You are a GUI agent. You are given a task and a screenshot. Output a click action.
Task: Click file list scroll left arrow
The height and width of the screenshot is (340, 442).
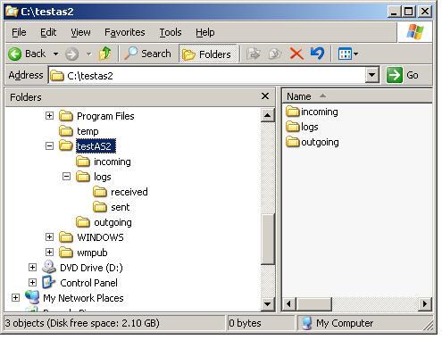[x=288, y=303]
